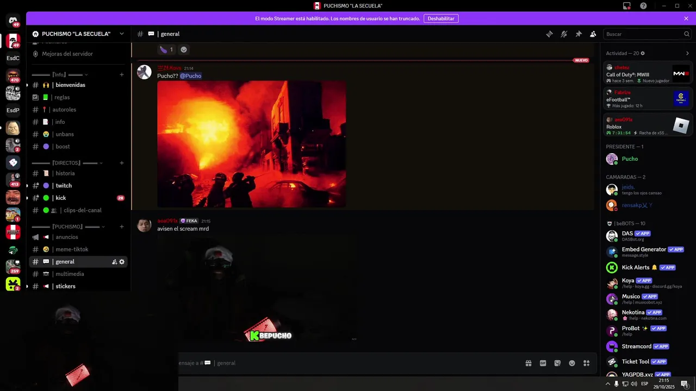Open Windows volume speaker tray icon
The height and width of the screenshot is (391, 696).
634,384
